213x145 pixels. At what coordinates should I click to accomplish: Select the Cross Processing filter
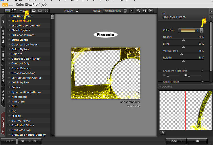pyautogui.click(x=23, y=73)
